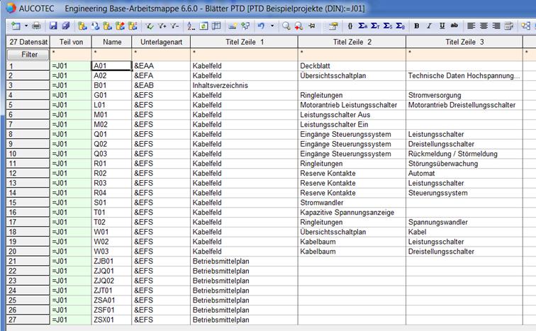Open the undo history dropdown arrow
This screenshot has height=331, width=536.
click(272, 26)
